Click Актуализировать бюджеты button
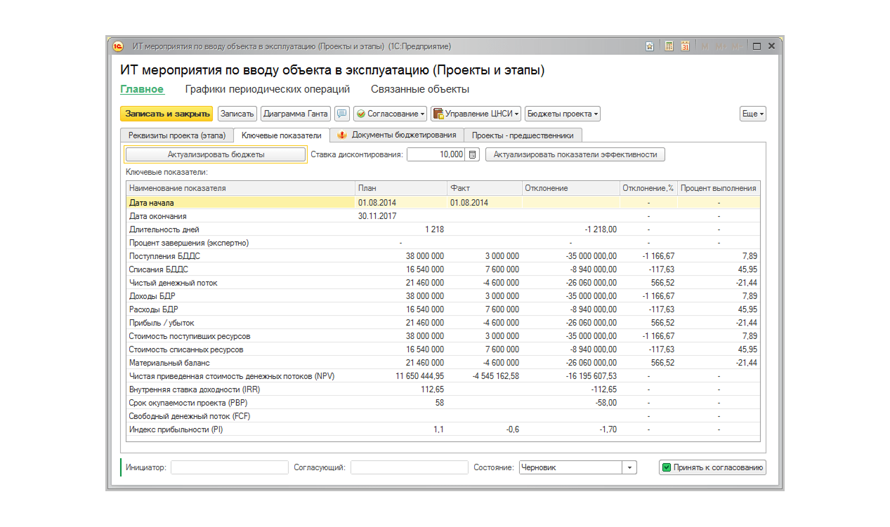890x527 pixels. click(x=216, y=154)
